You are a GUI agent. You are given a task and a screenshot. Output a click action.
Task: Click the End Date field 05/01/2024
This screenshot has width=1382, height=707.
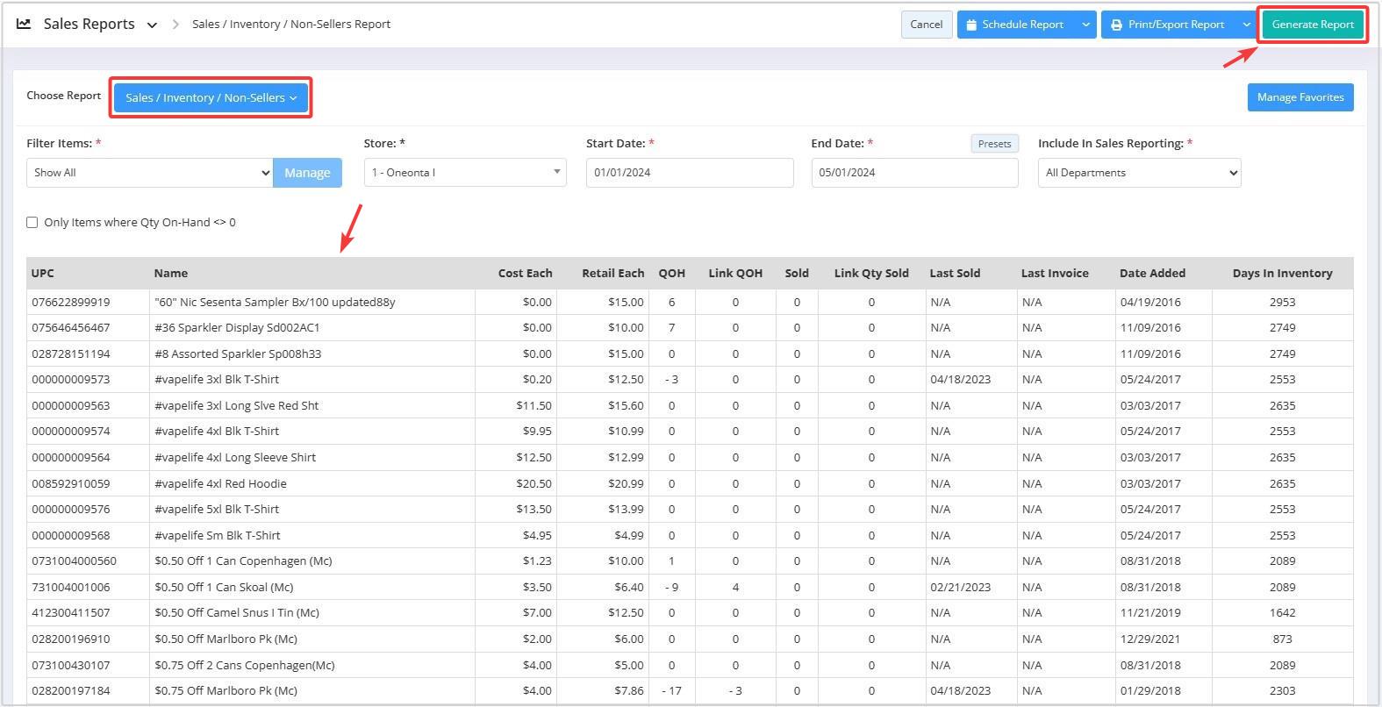[914, 173]
